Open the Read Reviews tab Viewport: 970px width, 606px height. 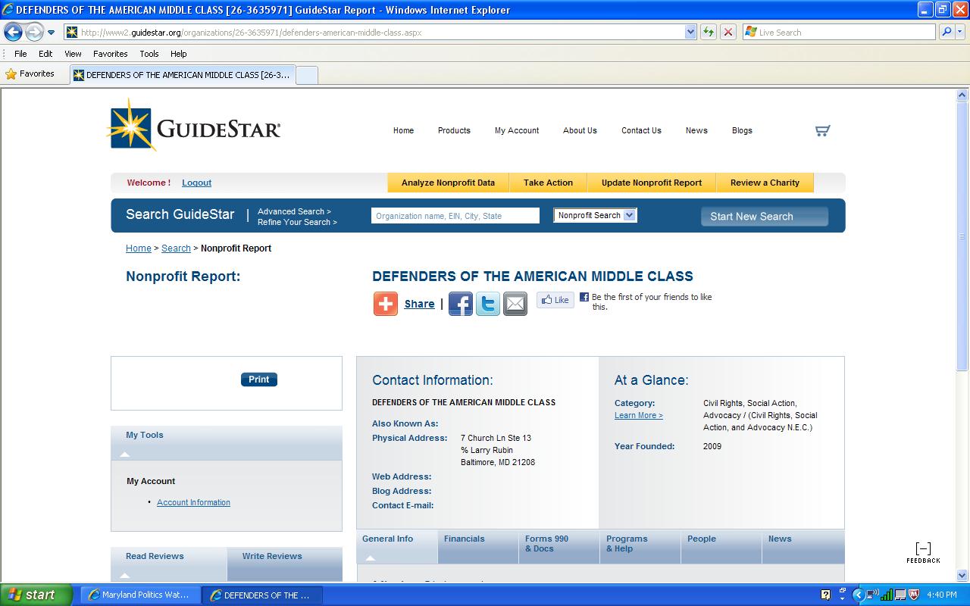coord(169,564)
